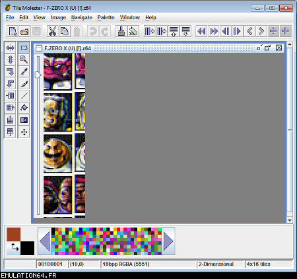Show previous palette colors arrow

pos(45,241)
